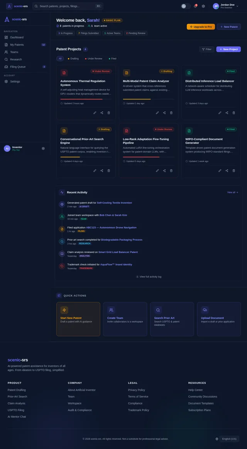The image size is (247, 449).
Task: Select the All projects filter tab
Action: [x=60, y=58]
